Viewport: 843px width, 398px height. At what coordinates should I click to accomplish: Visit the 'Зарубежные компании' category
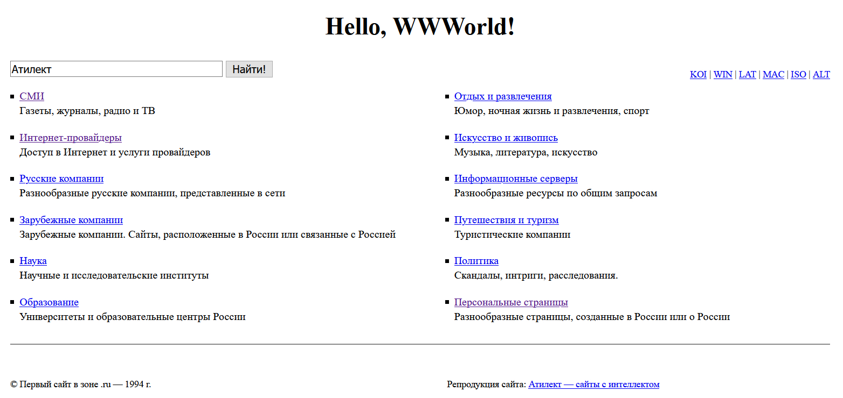click(71, 221)
